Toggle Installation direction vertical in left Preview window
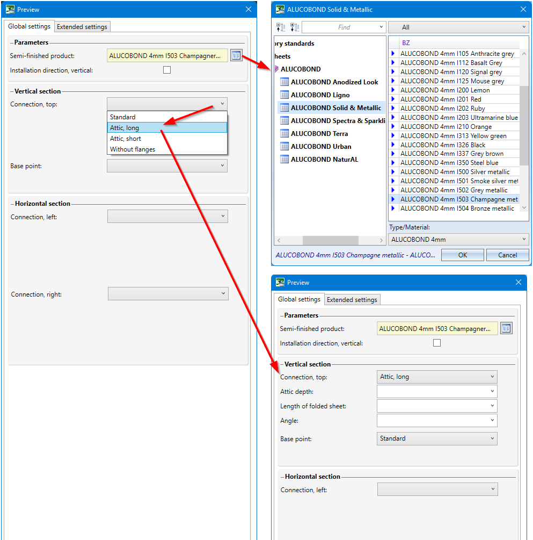Viewport: 533px width, 540px height. (x=167, y=70)
